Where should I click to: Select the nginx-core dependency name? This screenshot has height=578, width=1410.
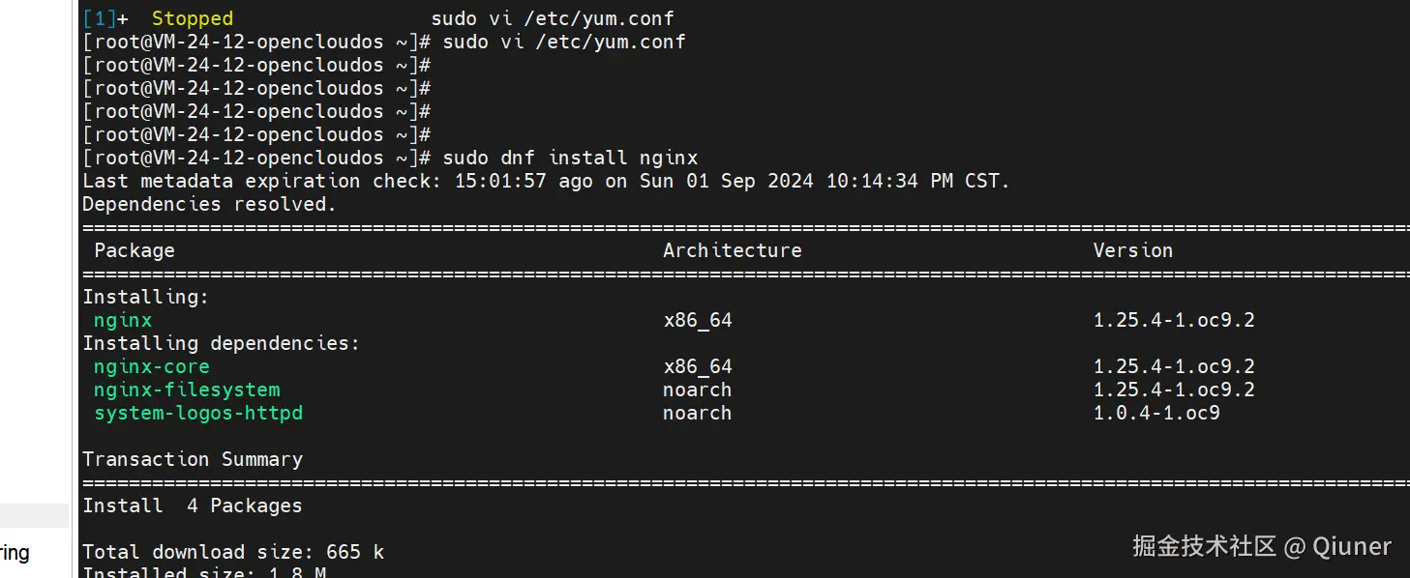click(151, 366)
